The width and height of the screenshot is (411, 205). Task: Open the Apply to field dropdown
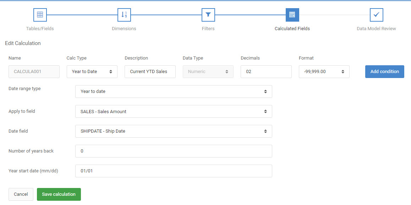pos(174,111)
